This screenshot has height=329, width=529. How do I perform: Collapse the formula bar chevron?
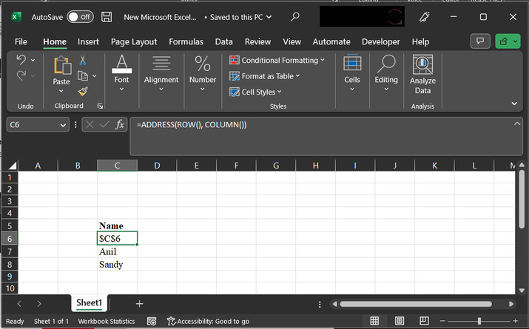[517, 123]
